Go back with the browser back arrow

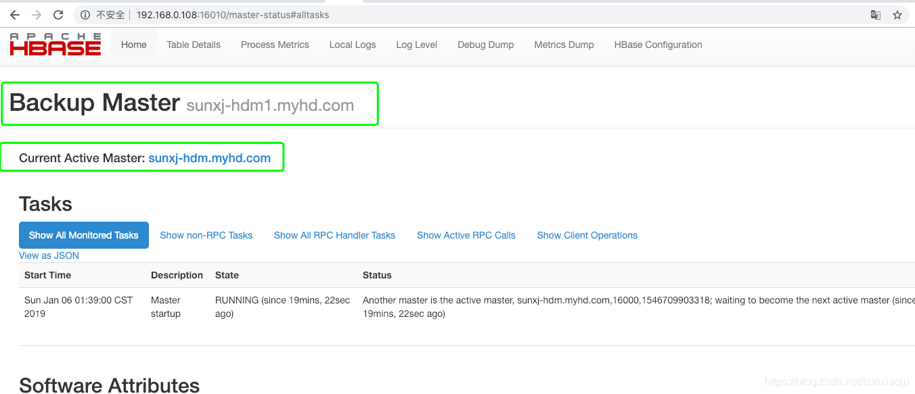point(14,15)
